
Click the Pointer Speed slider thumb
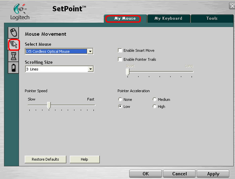click(x=49, y=105)
